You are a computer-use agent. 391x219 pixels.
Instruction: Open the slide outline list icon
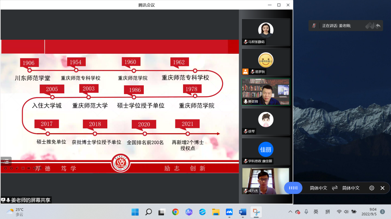(6, 161)
